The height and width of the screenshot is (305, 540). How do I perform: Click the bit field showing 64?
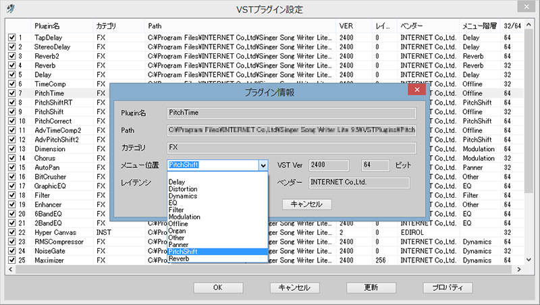tap(375, 165)
